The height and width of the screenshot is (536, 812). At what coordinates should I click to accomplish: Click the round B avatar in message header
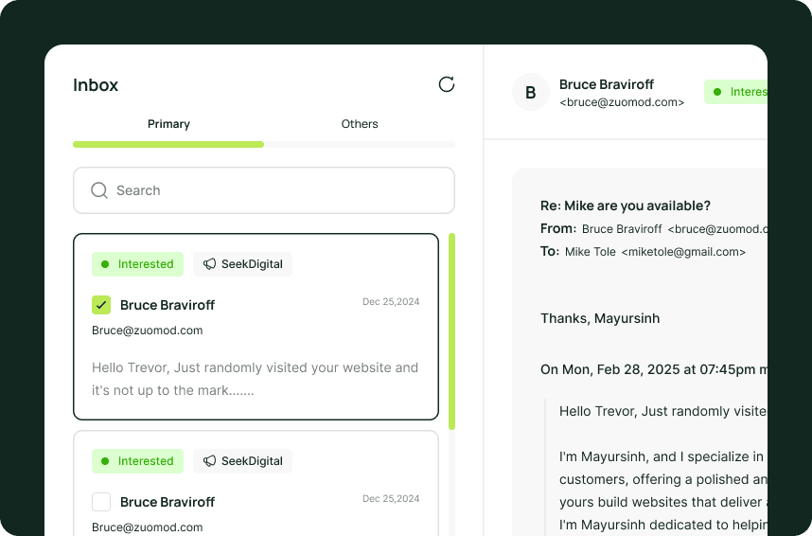pos(531,92)
